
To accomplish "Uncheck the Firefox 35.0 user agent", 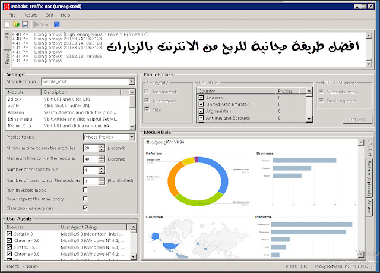I will [x=9, y=247].
